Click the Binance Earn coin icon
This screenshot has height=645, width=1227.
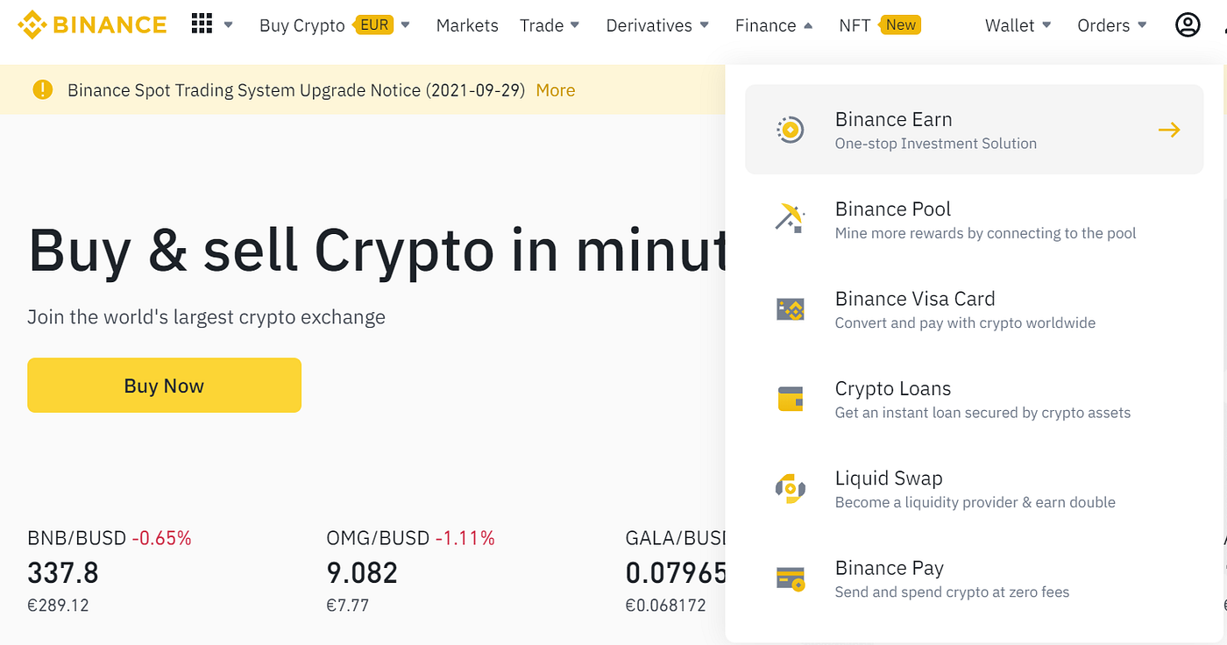(791, 130)
